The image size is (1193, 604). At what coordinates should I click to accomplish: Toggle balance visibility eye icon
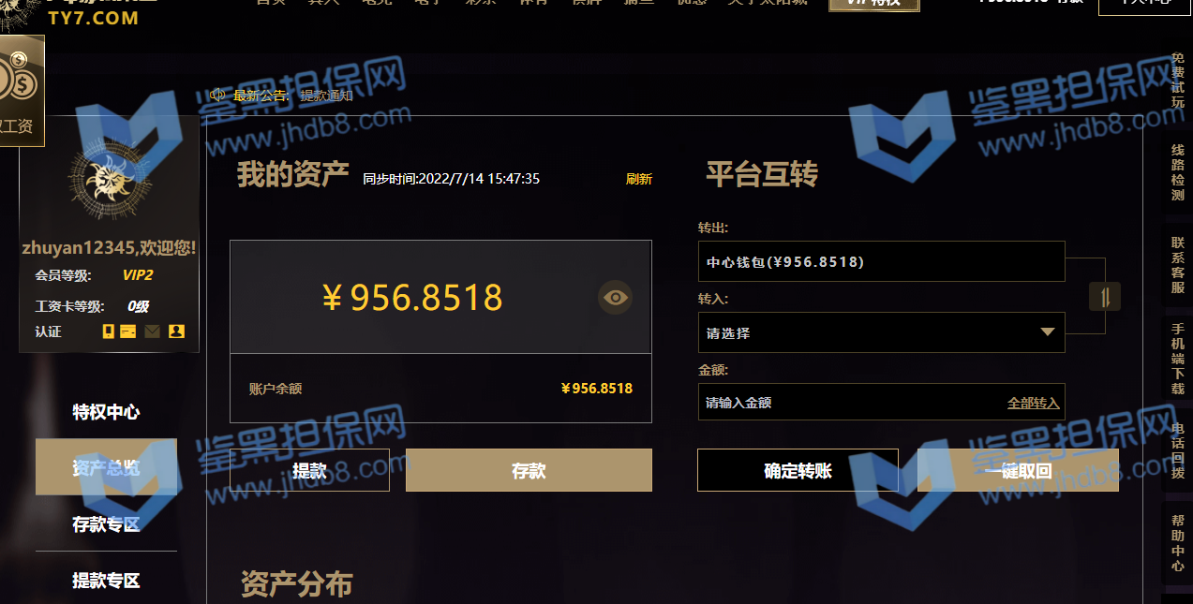tap(616, 298)
